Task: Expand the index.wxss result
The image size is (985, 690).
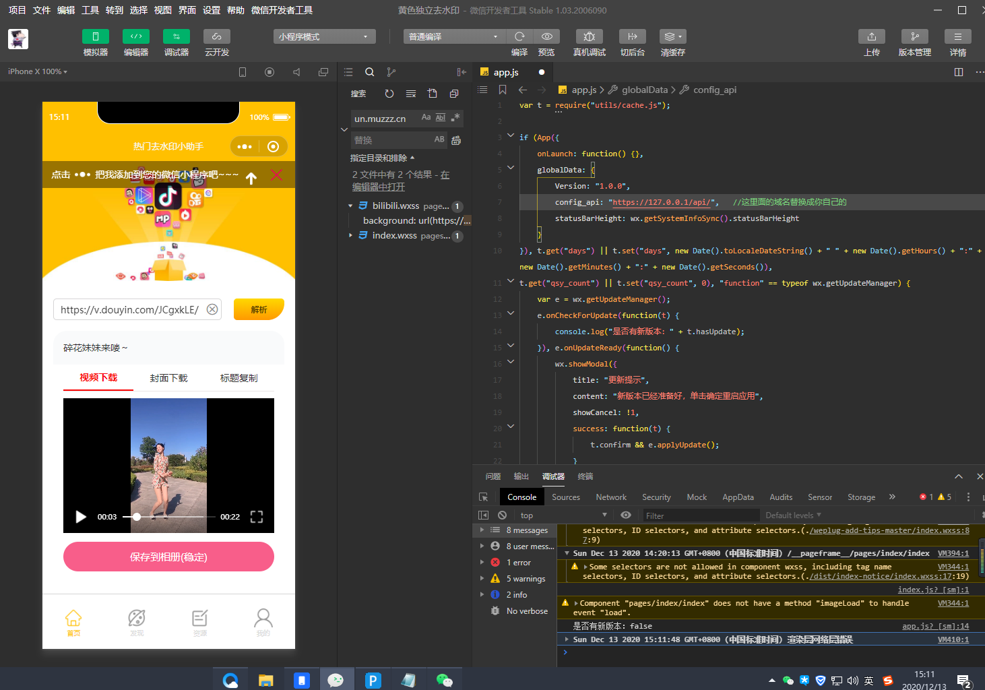Action: (350, 236)
